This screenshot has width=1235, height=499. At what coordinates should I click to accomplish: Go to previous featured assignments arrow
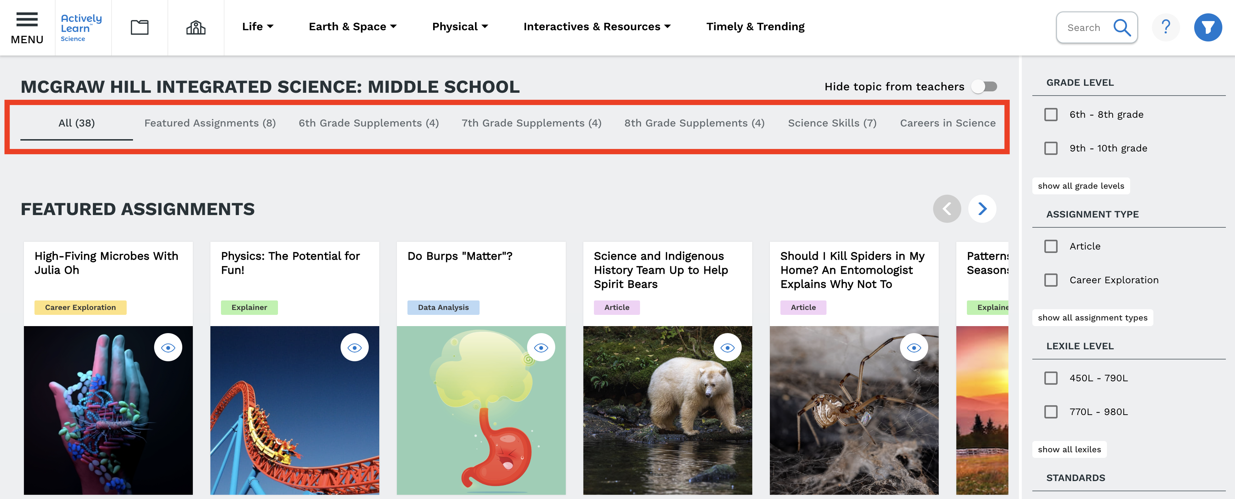tap(947, 209)
